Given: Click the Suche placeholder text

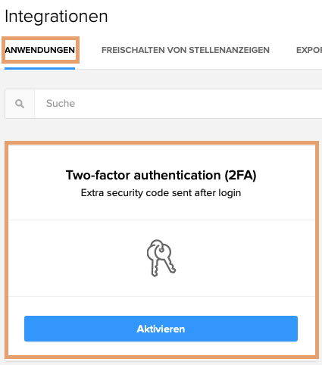Looking at the screenshot, I should 61,104.
